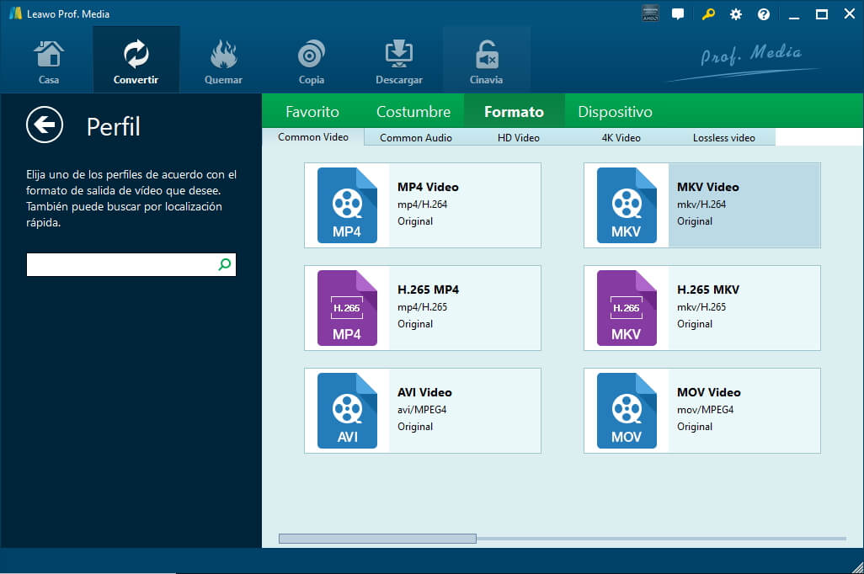Screen dimensions: 864x574
Task: Choose the MP4 Video profile title
Action: (x=428, y=188)
